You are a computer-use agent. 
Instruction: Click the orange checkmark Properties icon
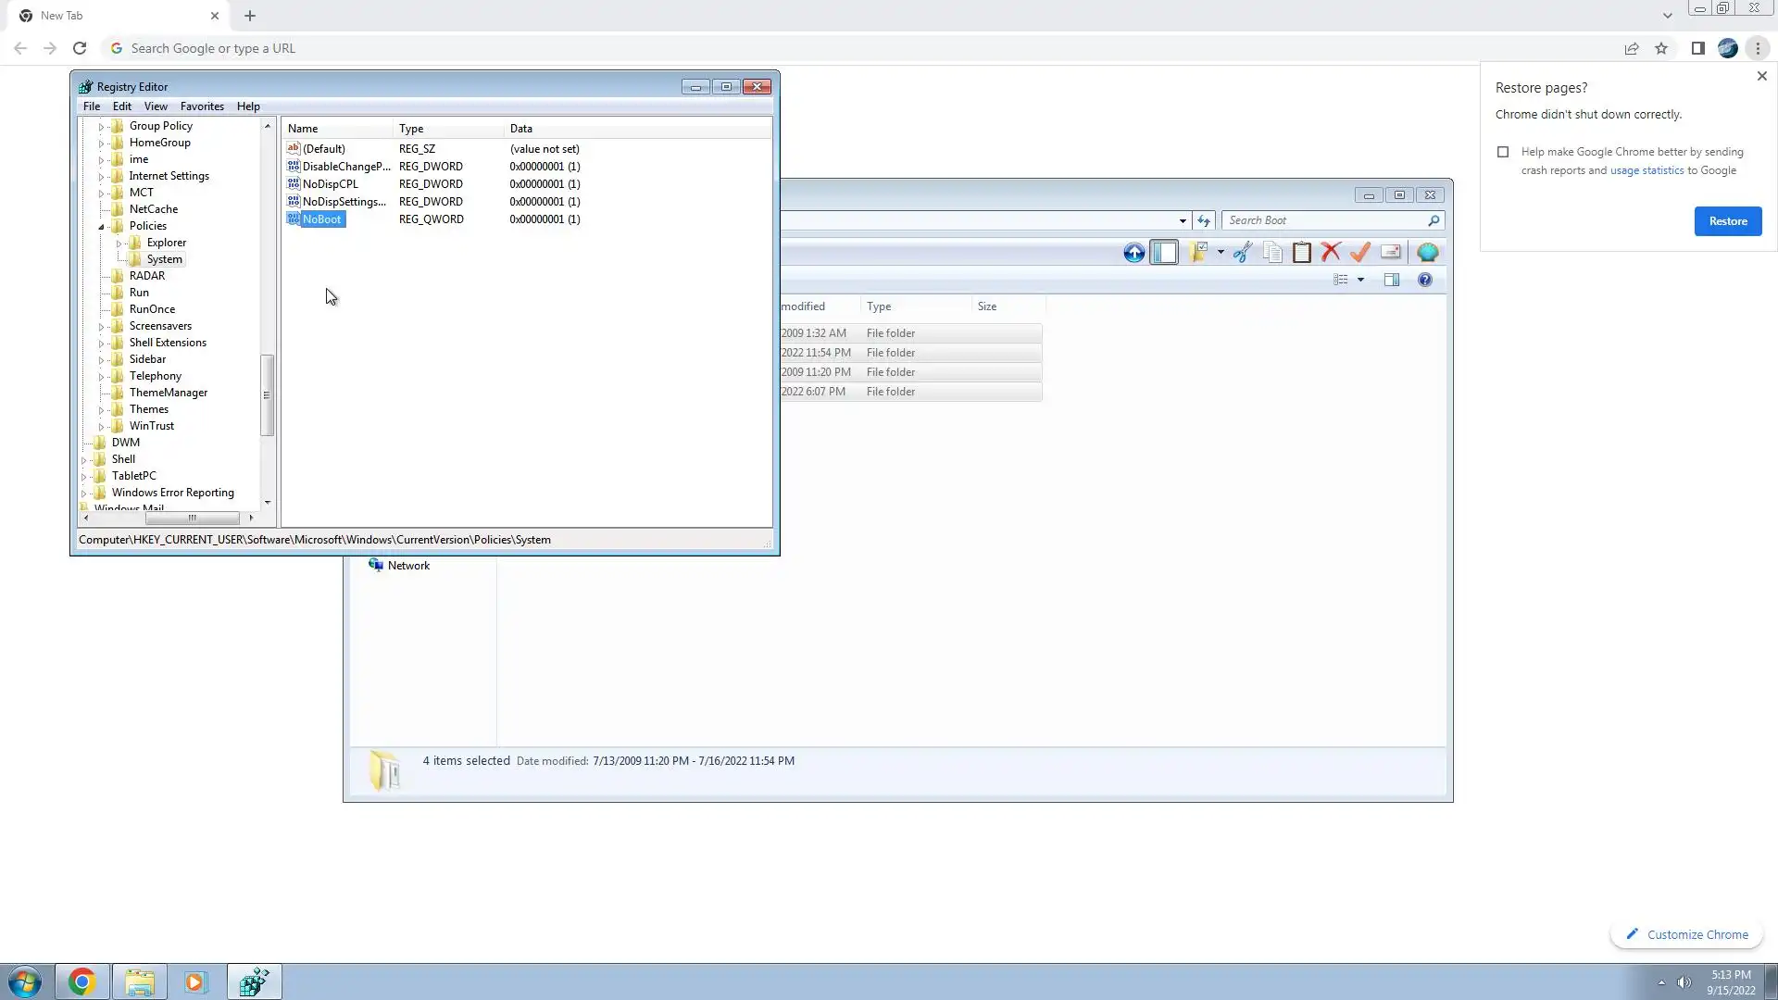[1360, 252]
